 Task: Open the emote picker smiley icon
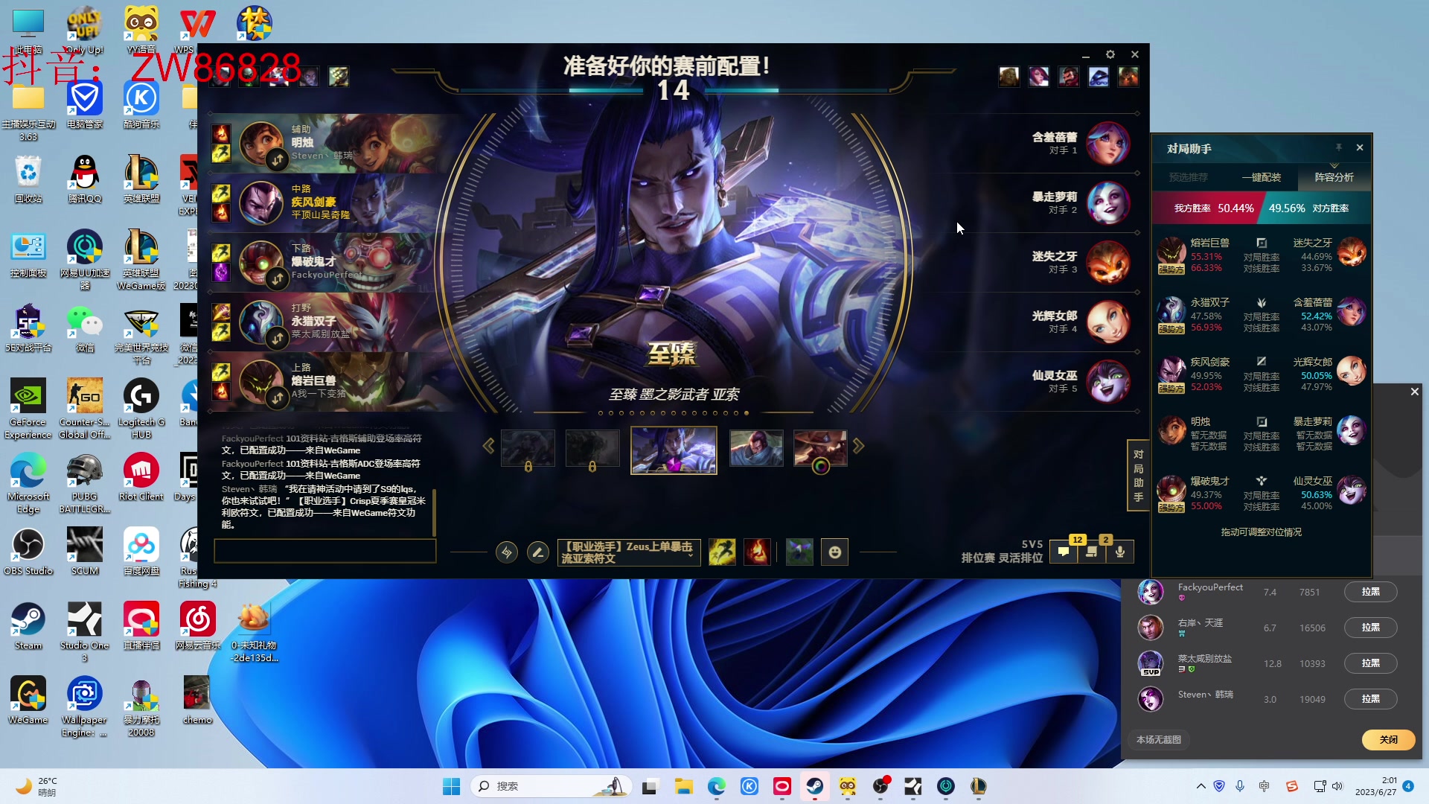pos(834,552)
